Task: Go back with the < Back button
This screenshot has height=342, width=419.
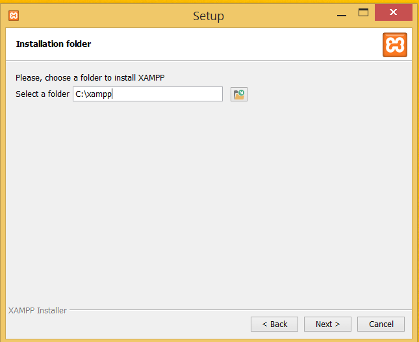Action: click(274, 324)
